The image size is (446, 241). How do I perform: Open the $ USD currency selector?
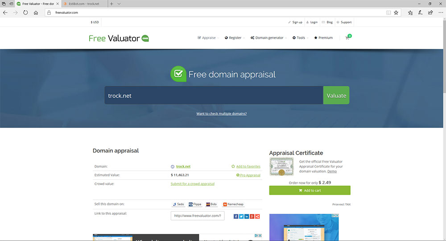95,22
